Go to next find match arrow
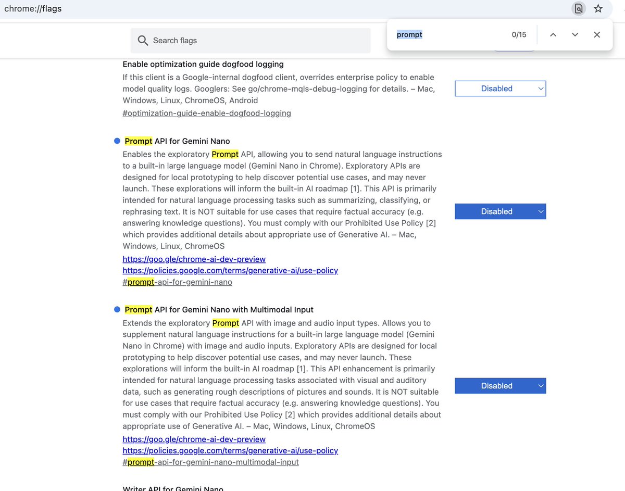Screen dimensions: 625x491 tap(575, 35)
